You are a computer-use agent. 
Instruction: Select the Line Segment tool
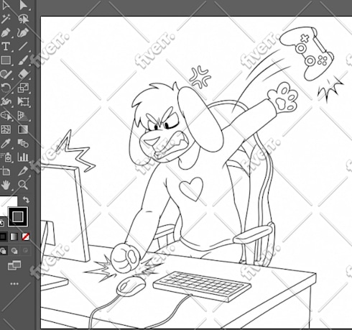click(x=23, y=46)
